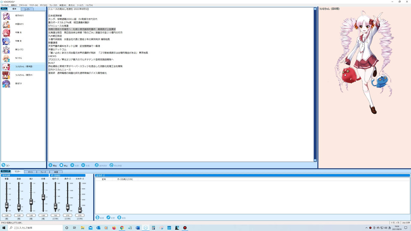
Task: Click the 音量 value field showing 1.00
Action: [6, 215]
